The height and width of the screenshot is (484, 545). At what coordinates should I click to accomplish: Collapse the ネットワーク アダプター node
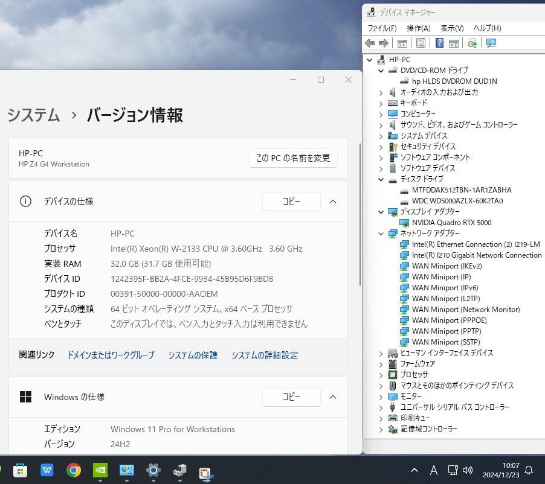[381, 234]
